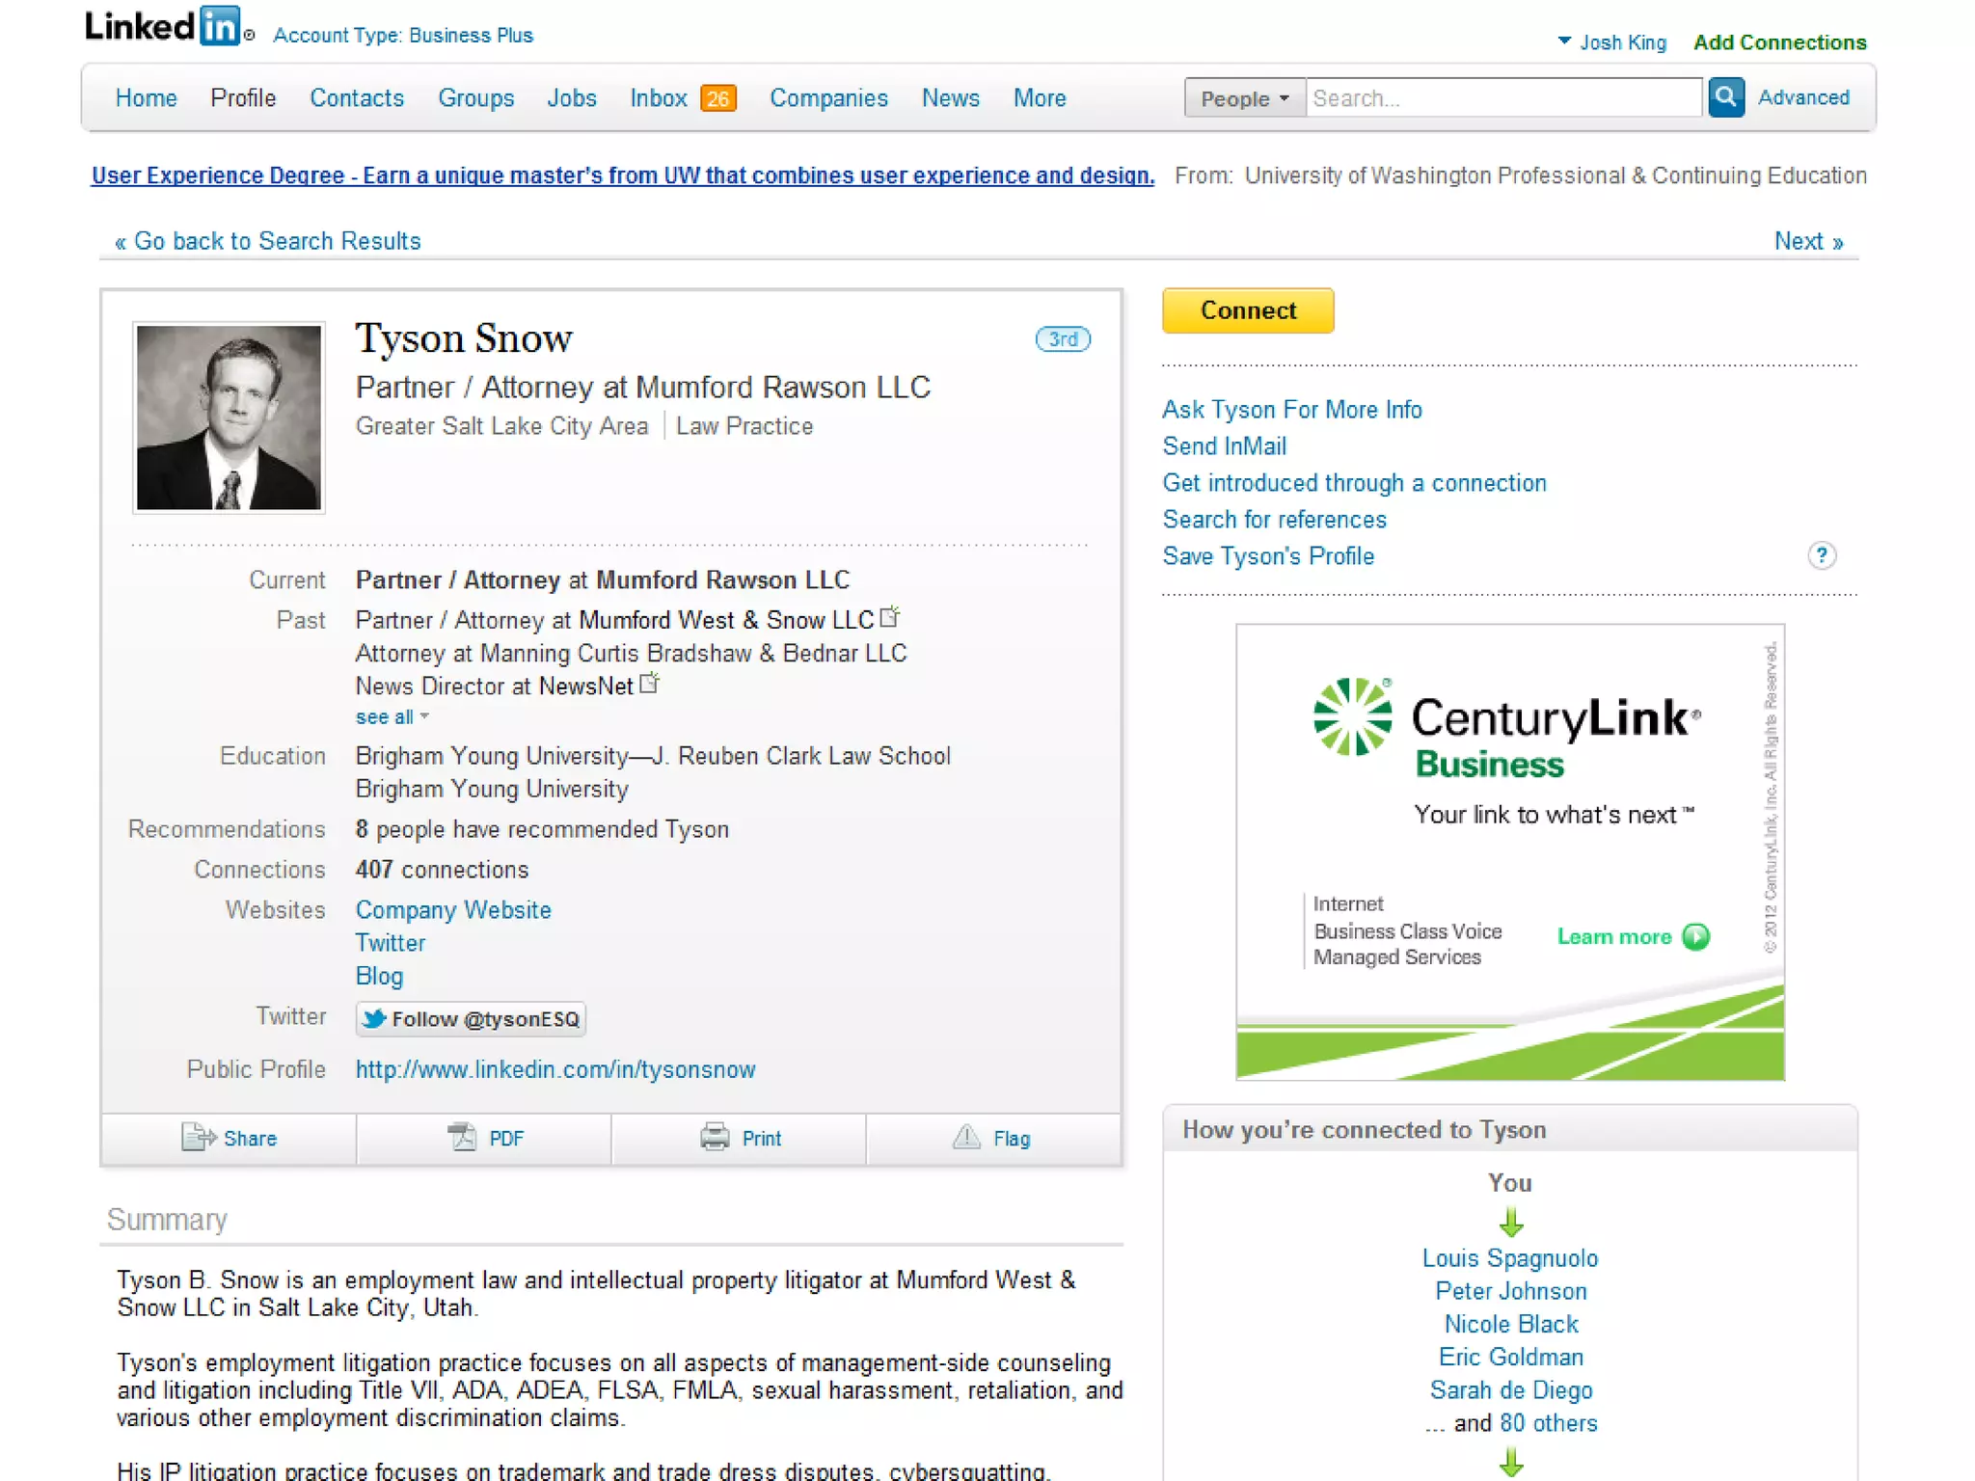1975x1481 pixels.
Task: Open the Josh King account dropdown
Action: pos(1612,42)
